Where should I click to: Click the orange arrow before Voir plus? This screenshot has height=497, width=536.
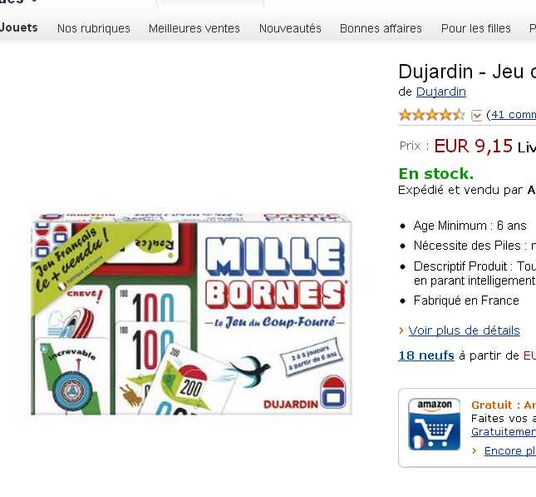pos(401,331)
